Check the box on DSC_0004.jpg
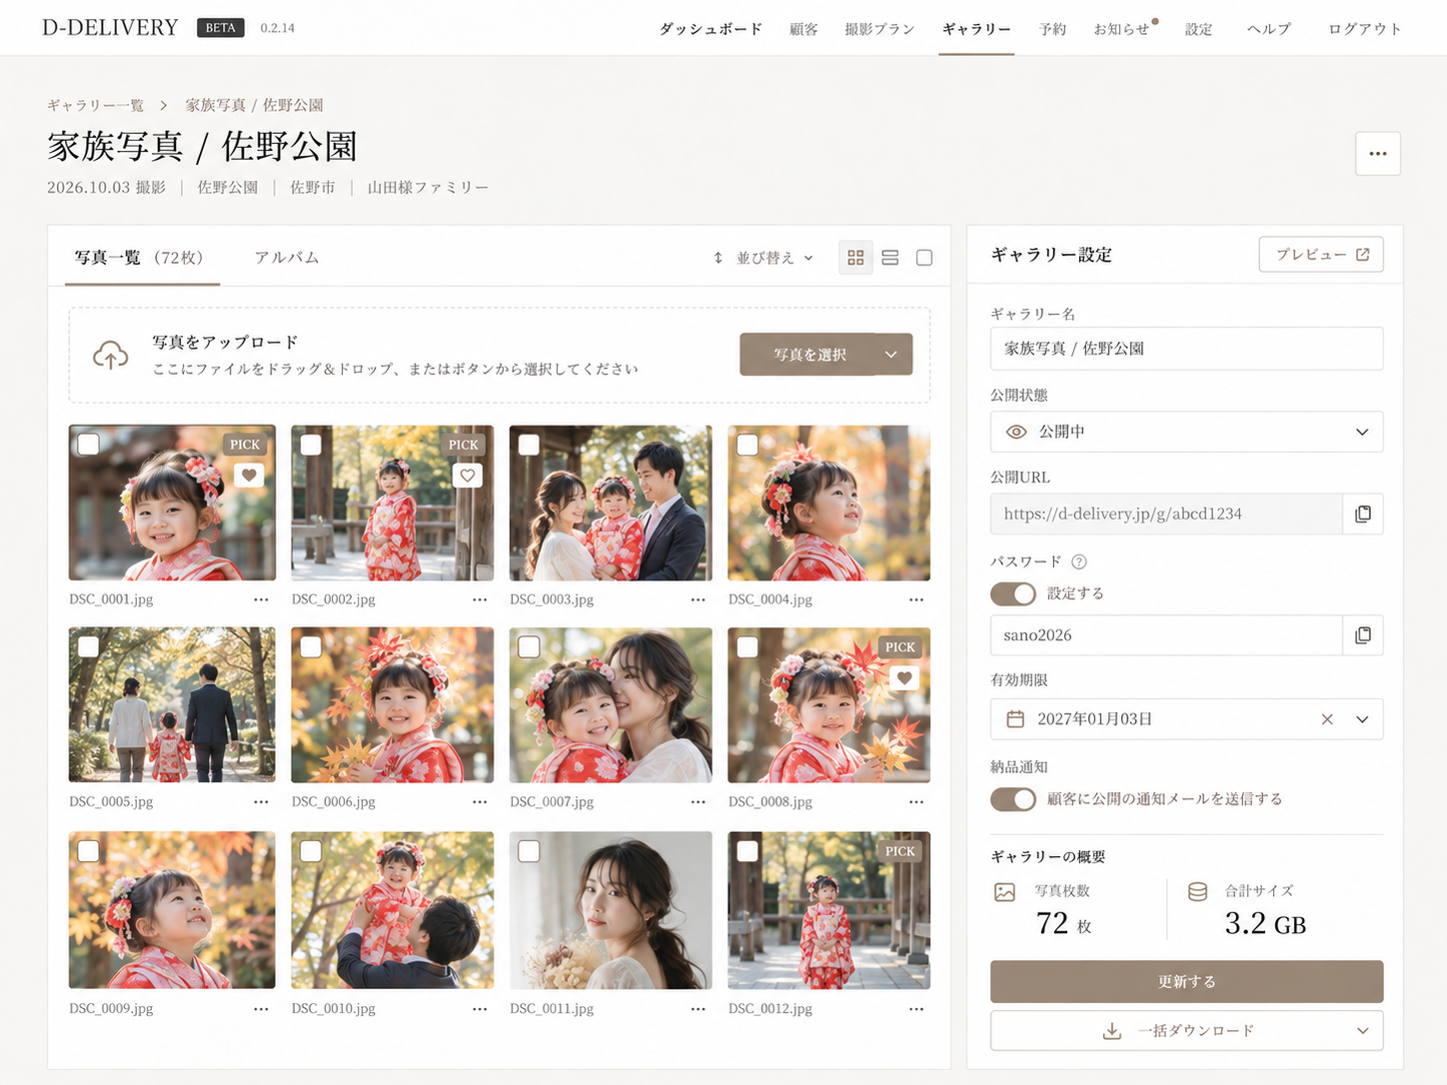This screenshot has height=1085, width=1447. tap(747, 445)
